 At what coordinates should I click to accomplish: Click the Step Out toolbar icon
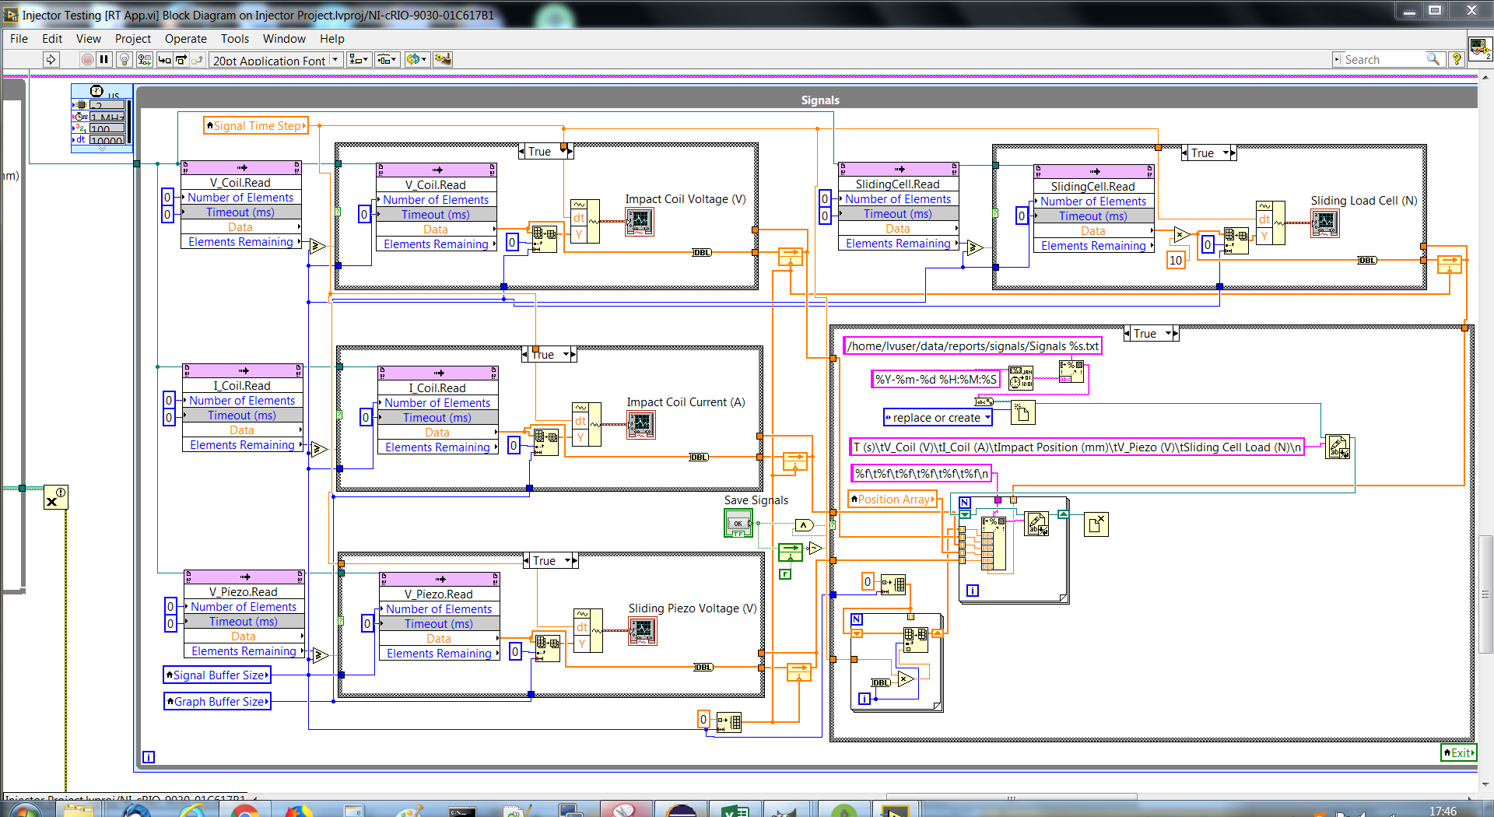[x=198, y=59]
